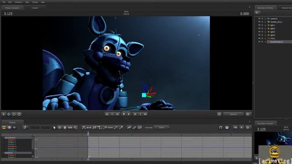This screenshot has height=164, width=292.
Task: Select the graph editor move keys tool
Action: pyautogui.click(x=60, y=128)
